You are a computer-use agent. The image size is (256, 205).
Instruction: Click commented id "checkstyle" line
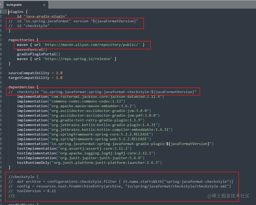(x=29, y=26)
